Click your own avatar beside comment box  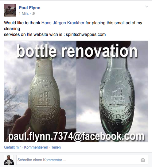(x=9, y=160)
